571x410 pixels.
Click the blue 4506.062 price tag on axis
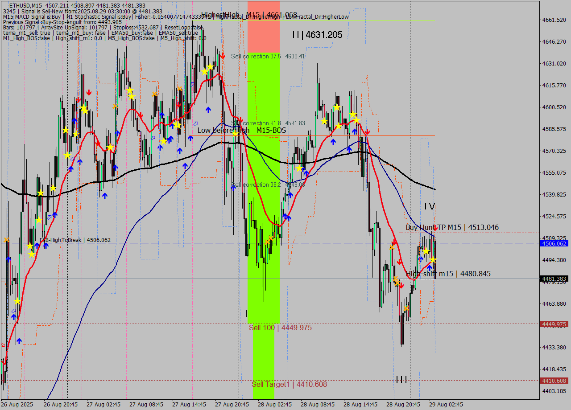[x=554, y=243]
